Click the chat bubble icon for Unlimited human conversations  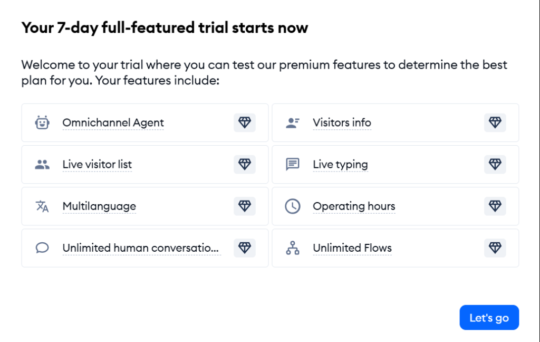[42, 248]
